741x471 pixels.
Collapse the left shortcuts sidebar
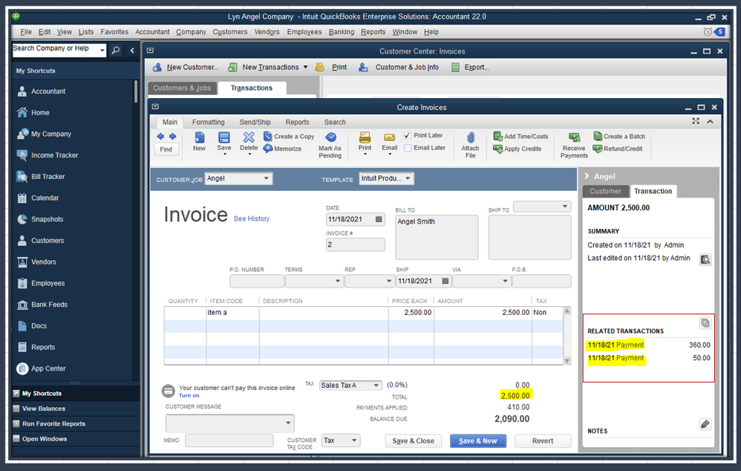click(x=132, y=50)
